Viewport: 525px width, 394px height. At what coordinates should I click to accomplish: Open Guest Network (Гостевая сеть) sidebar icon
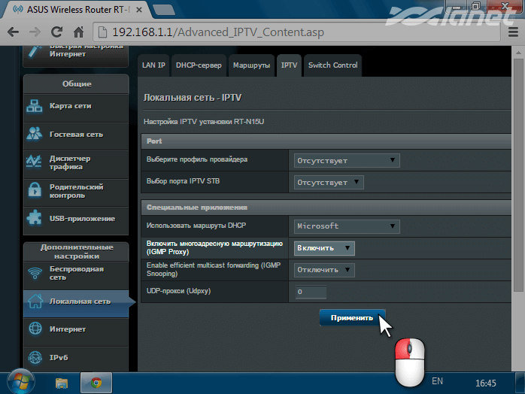[35, 135]
